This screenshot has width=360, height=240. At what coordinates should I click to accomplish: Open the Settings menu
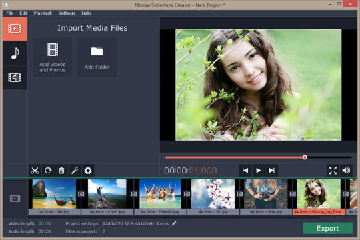click(67, 13)
